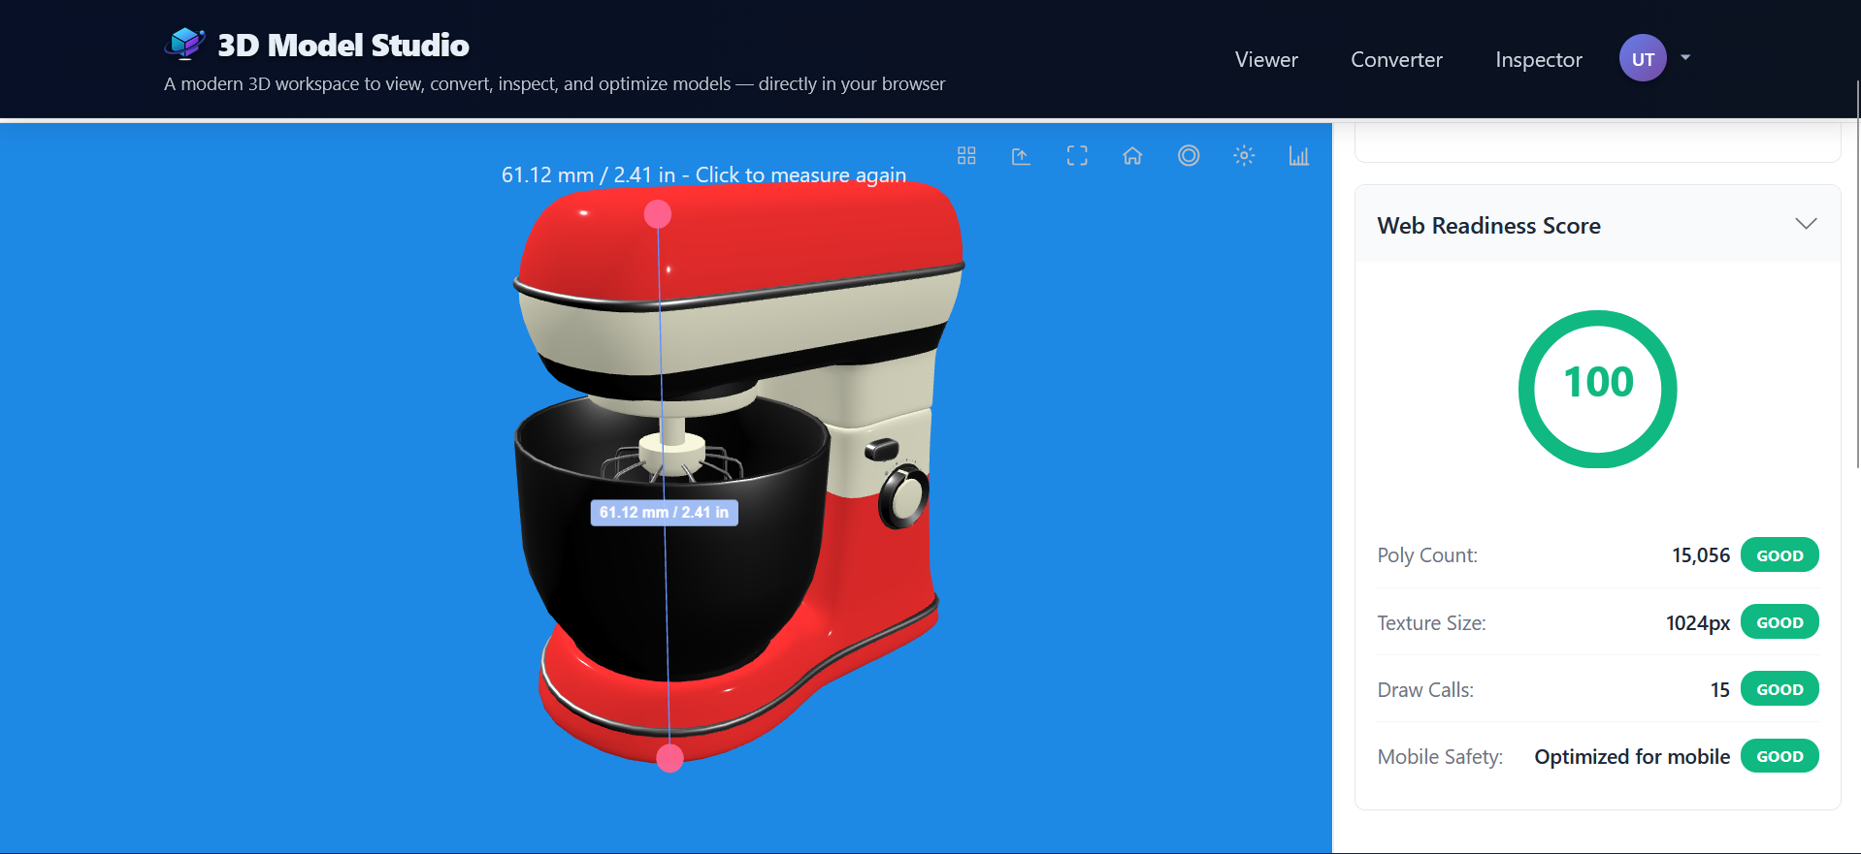Image resolution: width=1861 pixels, height=854 pixels.
Task: Click the GOOD badge for Texture Size
Action: [x=1779, y=622]
